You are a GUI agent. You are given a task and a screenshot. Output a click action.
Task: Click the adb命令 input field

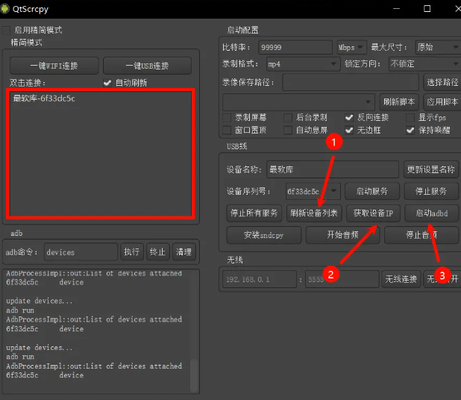pyautogui.click(x=80, y=252)
